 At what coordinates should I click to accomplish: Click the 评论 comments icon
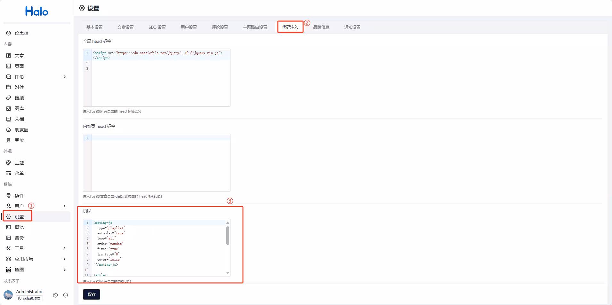[9, 77]
